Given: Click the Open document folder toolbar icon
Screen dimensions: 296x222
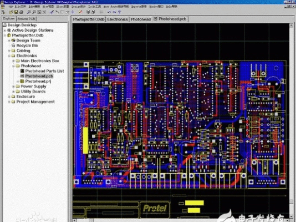Looking at the screenshot, I should pos(11,12).
